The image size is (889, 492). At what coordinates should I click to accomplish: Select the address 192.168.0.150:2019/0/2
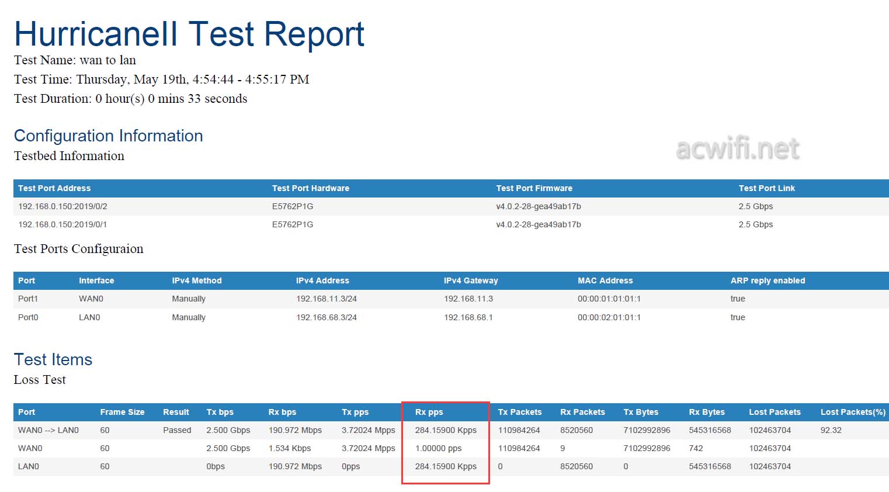[62, 206]
